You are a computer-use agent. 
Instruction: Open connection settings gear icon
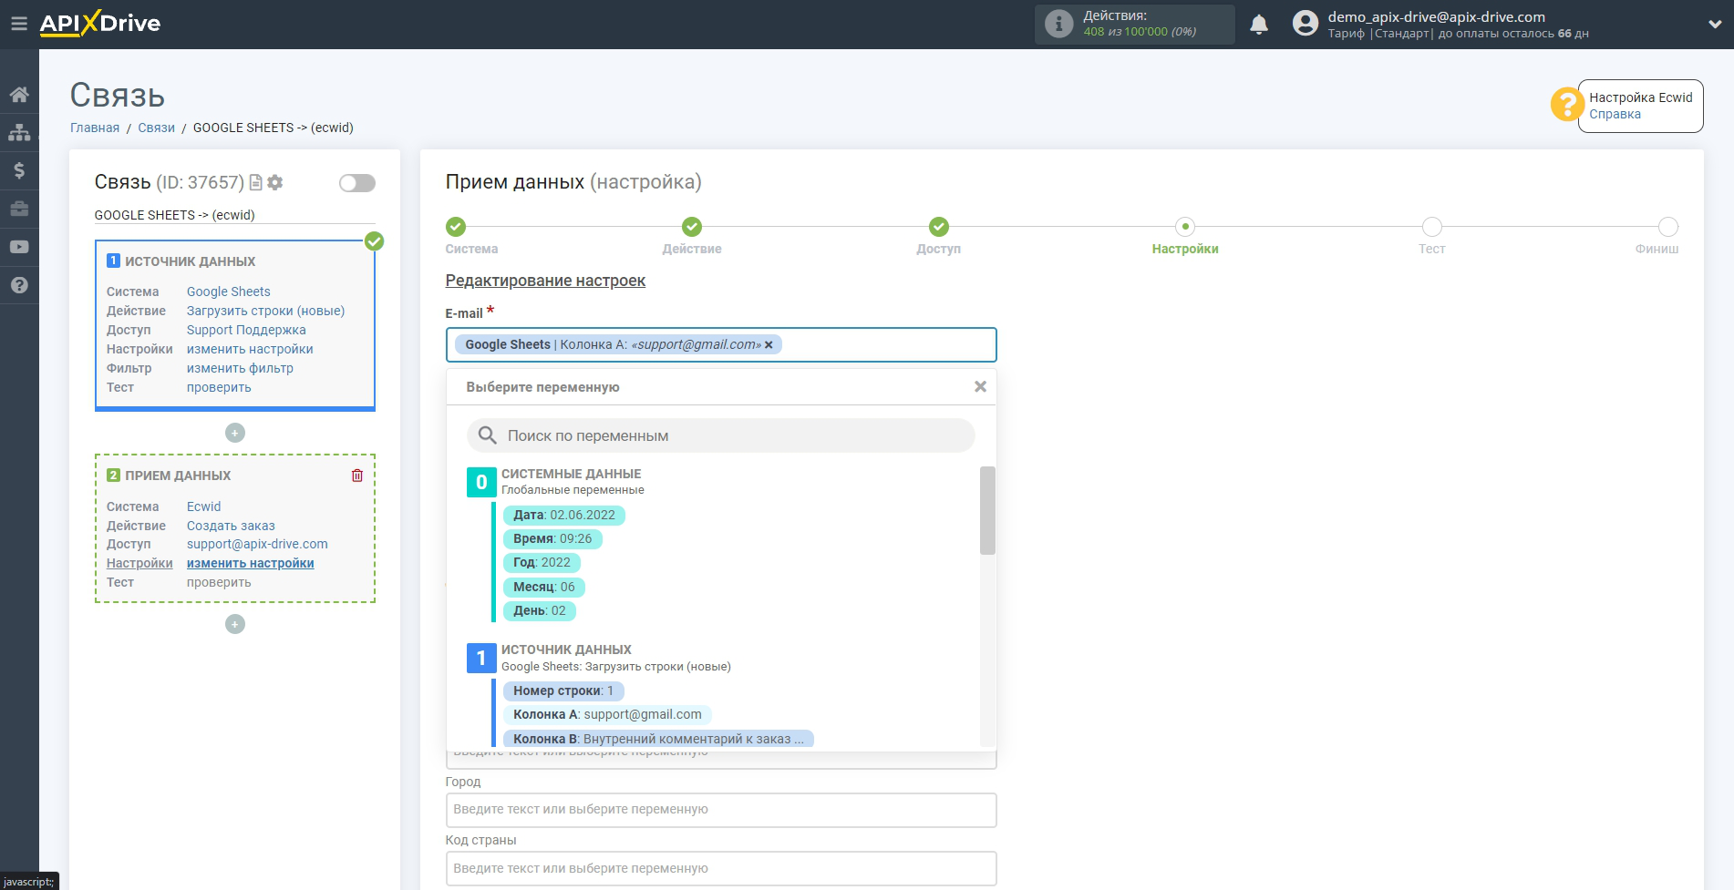pyautogui.click(x=275, y=182)
